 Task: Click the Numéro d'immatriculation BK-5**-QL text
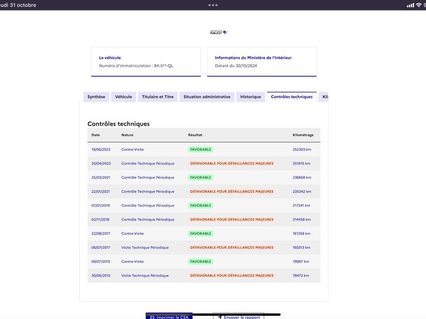(136, 65)
